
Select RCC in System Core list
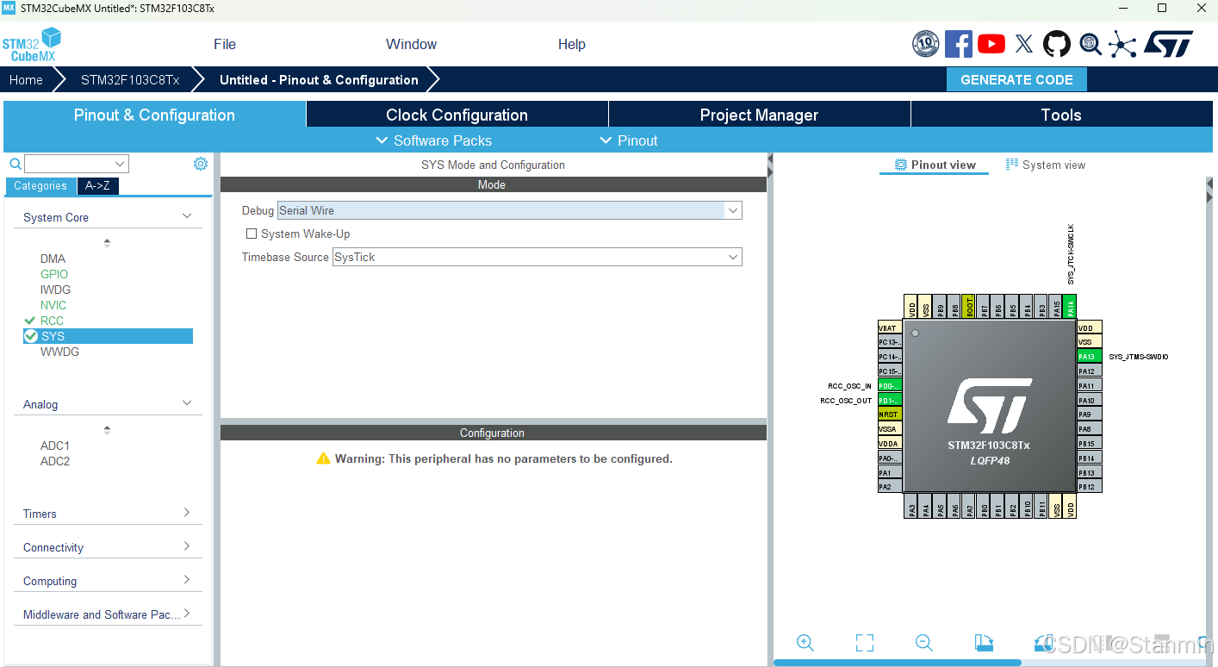pyautogui.click(x=52, y=321)
